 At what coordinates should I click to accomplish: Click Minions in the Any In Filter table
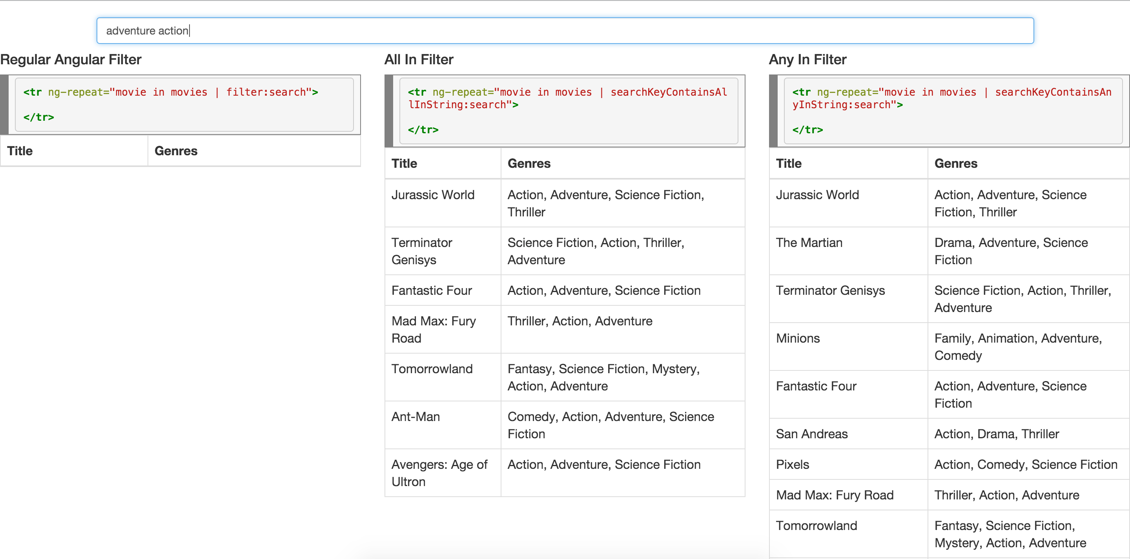pos(797,338)
